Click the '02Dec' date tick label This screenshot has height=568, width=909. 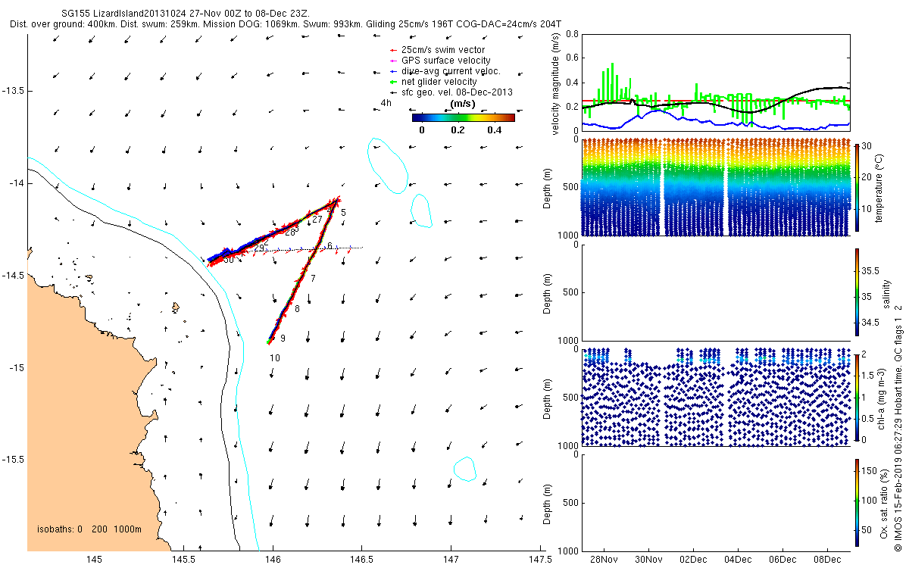[x=693, y=560]
